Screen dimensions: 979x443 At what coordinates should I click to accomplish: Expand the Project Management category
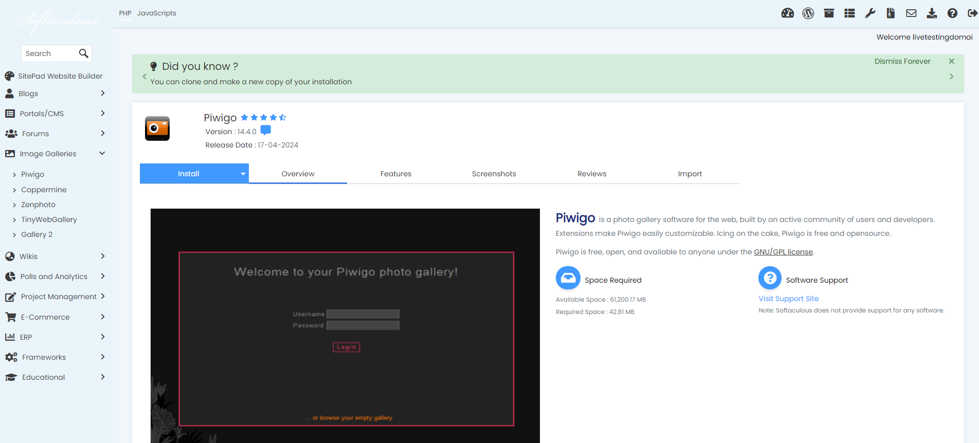(x=102, y=296)
